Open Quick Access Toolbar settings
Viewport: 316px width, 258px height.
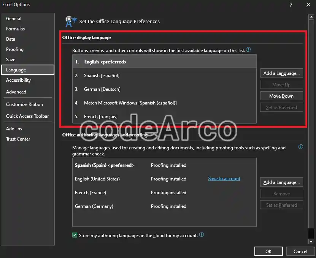pos(28,116)
